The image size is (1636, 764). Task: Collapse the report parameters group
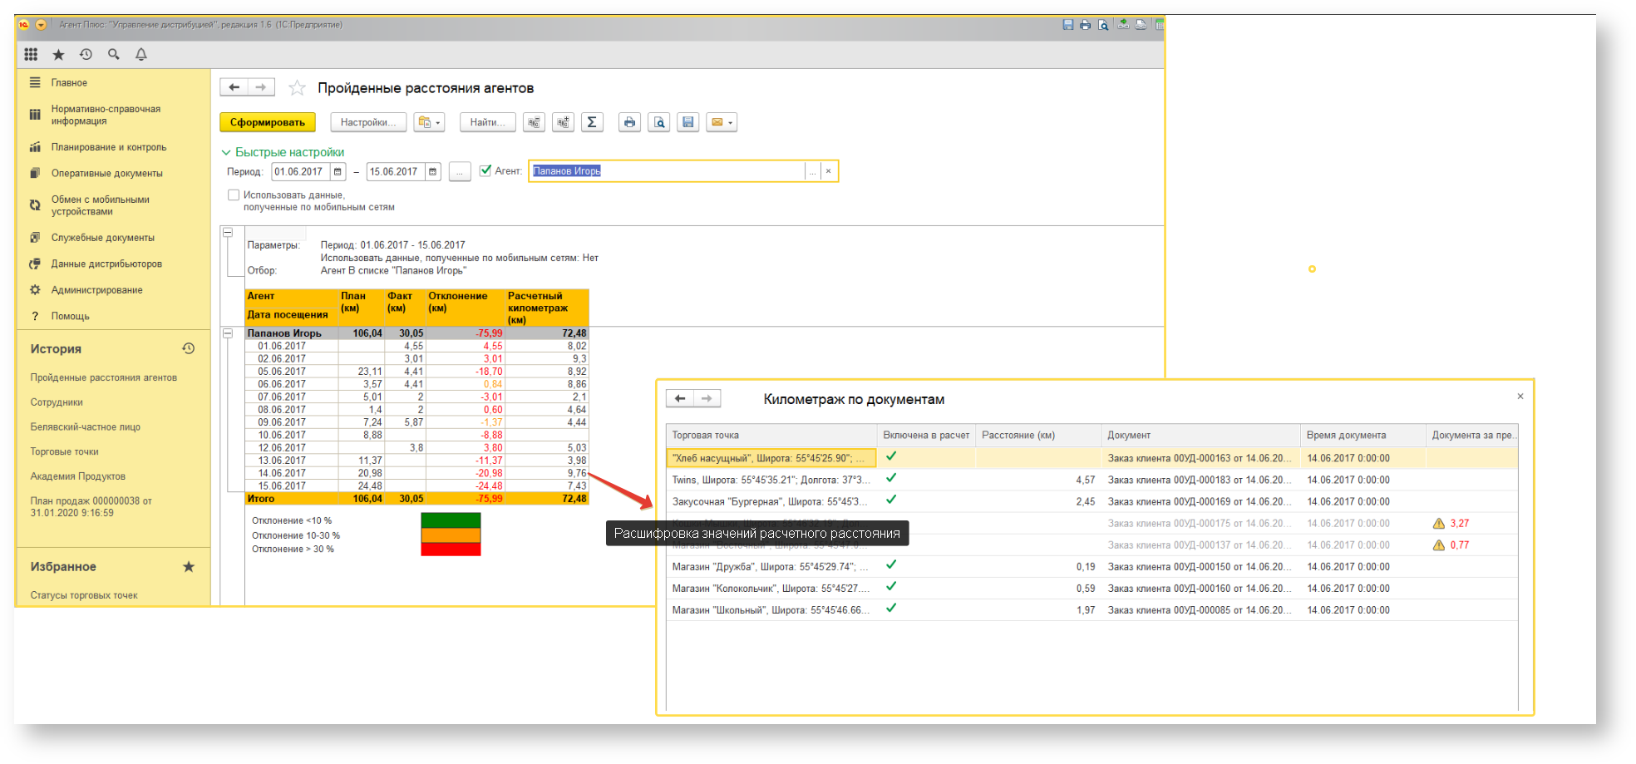click(227, 233)
